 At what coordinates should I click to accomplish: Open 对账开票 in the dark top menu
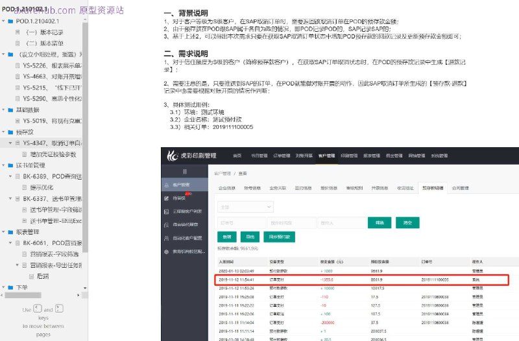[x=304, y=156]
